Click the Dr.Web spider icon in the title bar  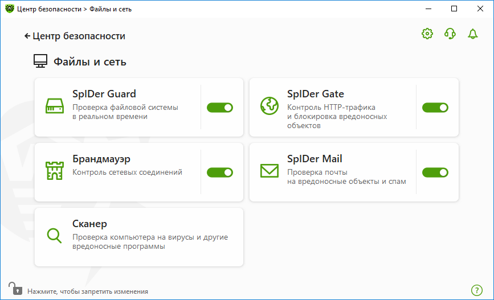pos(10,9)
